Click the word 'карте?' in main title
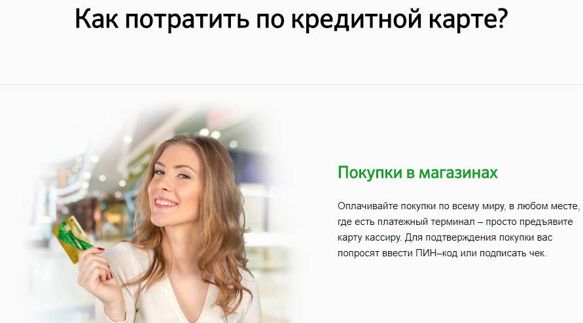The width and height of the screenshot is (583, 323). click(x=468, y=20)
